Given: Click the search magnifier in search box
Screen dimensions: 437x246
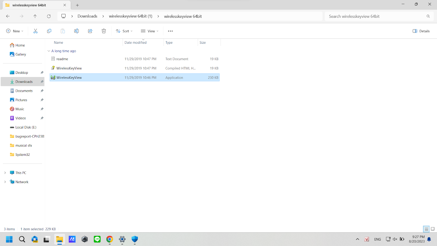Looking at the screenshot, I should [x=428, y=16].
